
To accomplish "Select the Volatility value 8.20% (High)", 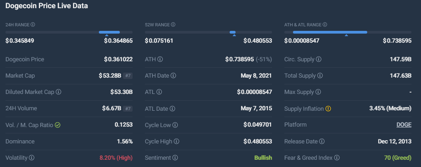I will (116, 158).
